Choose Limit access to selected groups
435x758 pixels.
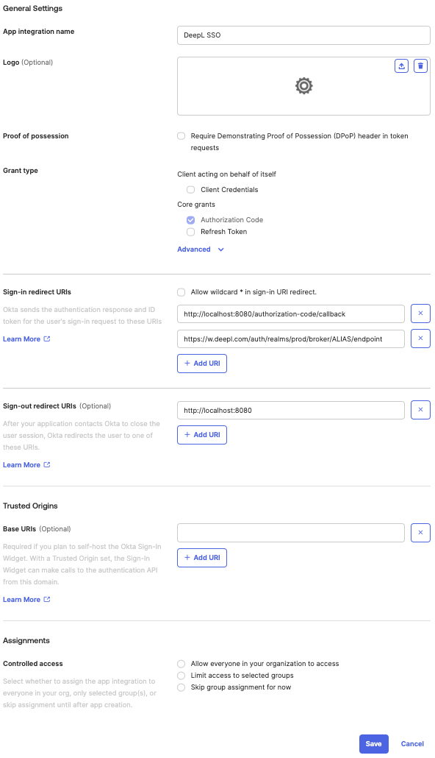click(x=181, y=675)
